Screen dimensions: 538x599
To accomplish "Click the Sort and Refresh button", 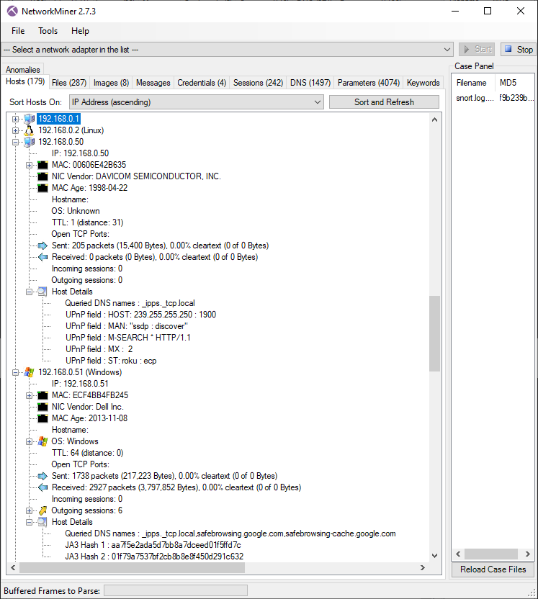I will (x=384, y=102).
